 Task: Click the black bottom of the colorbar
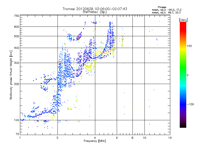point(183,126)
